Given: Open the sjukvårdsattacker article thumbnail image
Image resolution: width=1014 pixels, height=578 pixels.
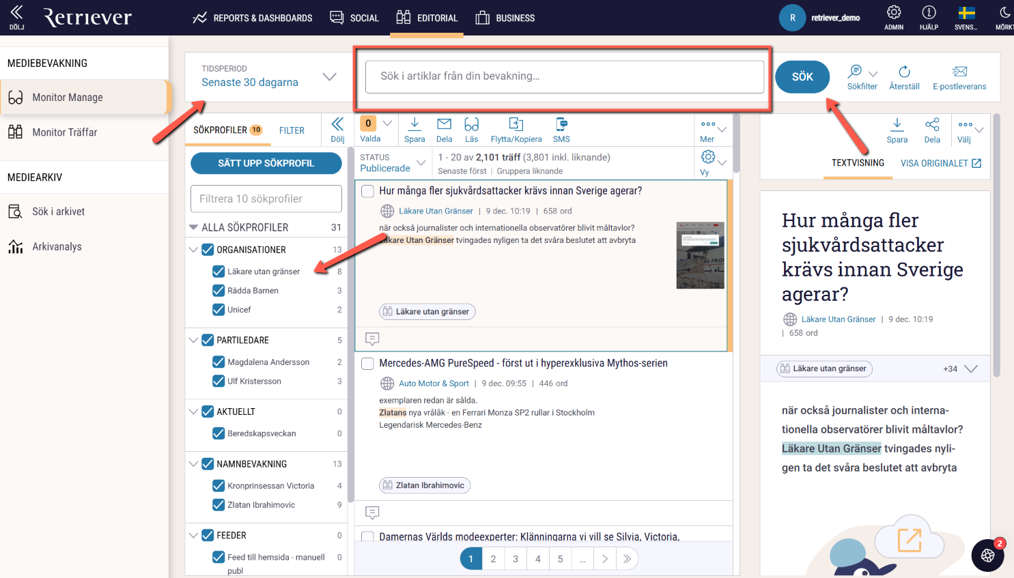Looking at the screenshot, I should click(700, 255).
